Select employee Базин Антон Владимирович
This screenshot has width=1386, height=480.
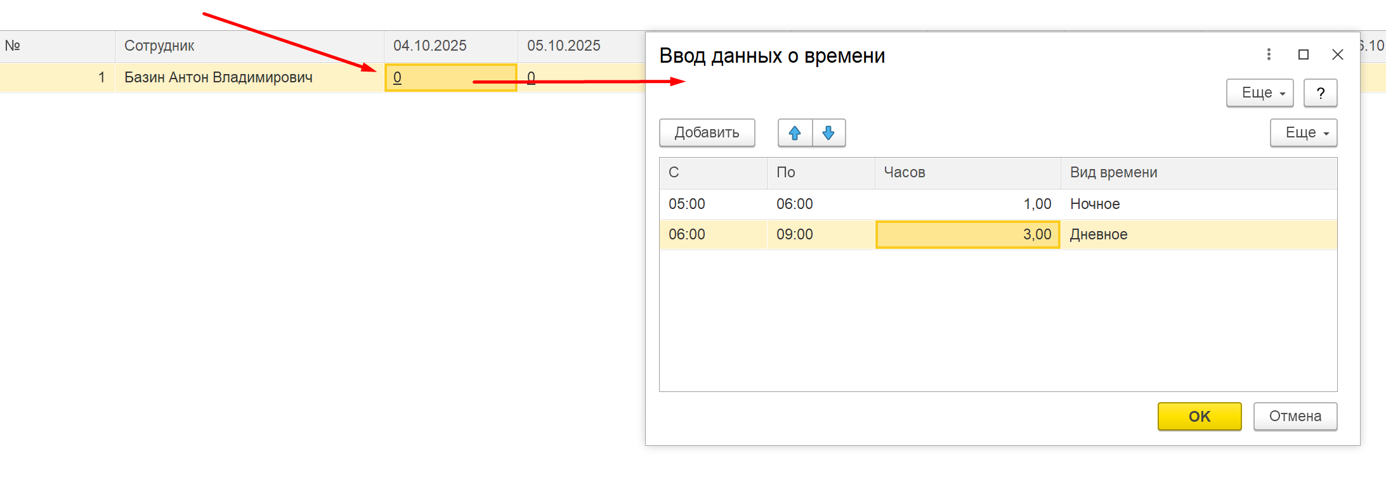click(218, 77)
